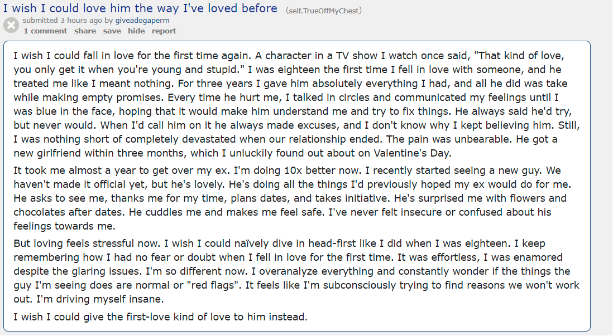Image resolution: width=613 pixels, height=336 pixels.
Task: Click the paragraph beginning "But loving feels stressful"
Action: (x=296, y=271)
